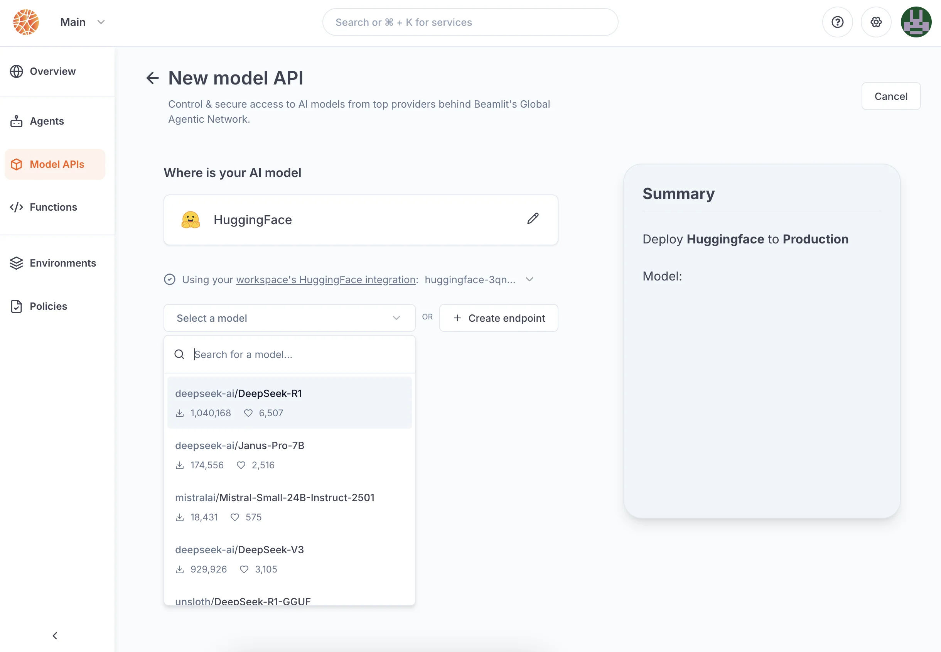This screenshot has height=652, width=941.
Task: Open the Functions section
Action: [x=55, y=207]
